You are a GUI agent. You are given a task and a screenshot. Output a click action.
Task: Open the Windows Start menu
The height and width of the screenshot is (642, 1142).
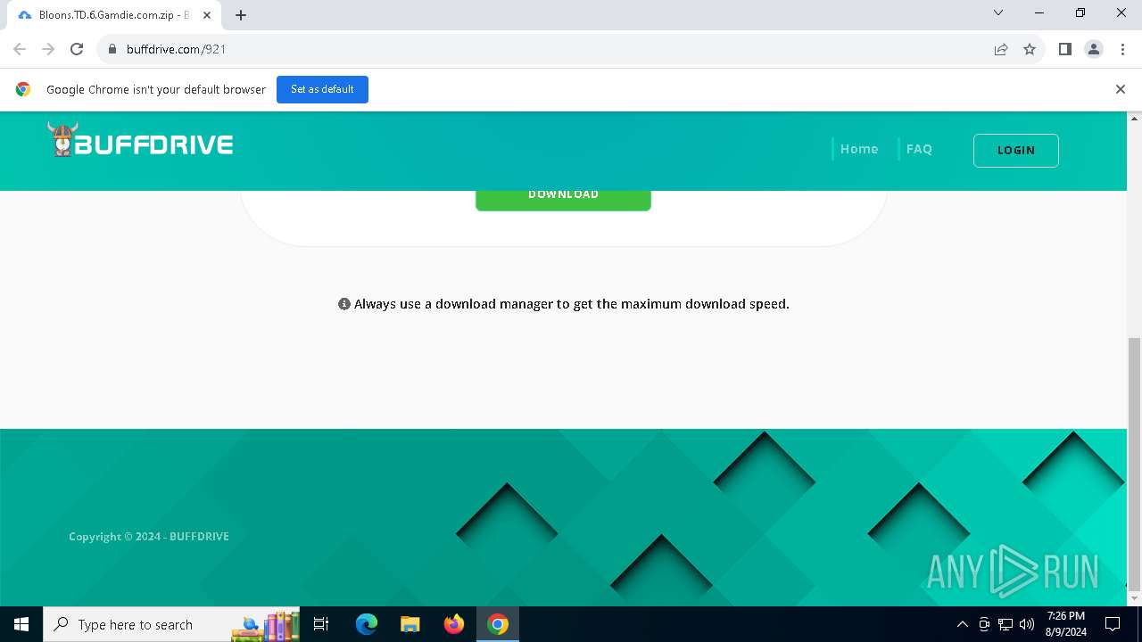[x=21, y=624]
